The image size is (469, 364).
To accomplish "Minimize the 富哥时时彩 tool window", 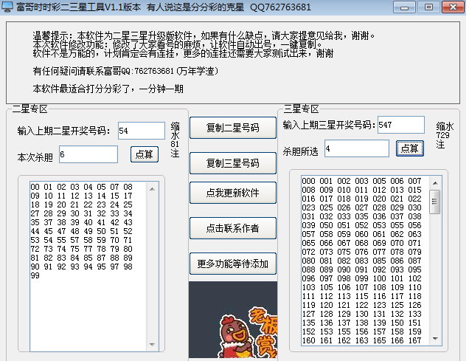I will coord(415,7).
